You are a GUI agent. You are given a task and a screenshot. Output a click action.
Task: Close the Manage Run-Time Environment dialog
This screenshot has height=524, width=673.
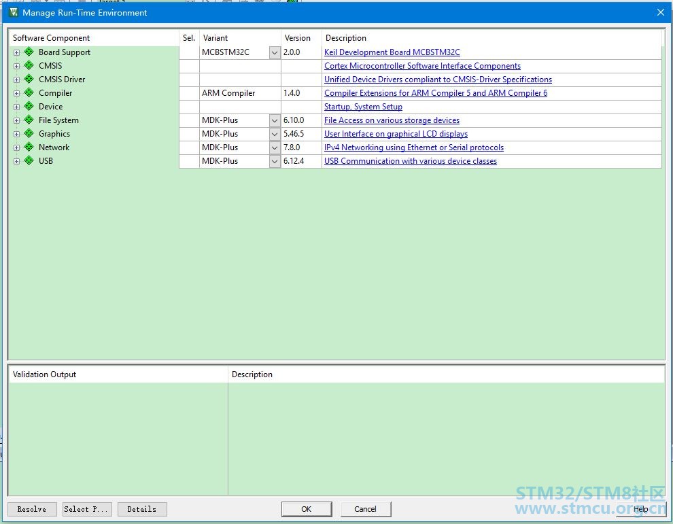(x=661, y=12)
